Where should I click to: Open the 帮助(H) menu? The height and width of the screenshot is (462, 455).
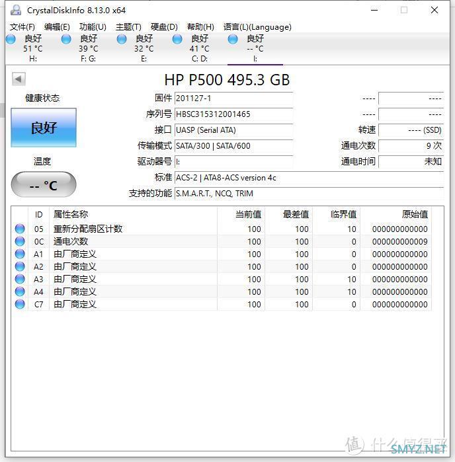pos(200,27)
